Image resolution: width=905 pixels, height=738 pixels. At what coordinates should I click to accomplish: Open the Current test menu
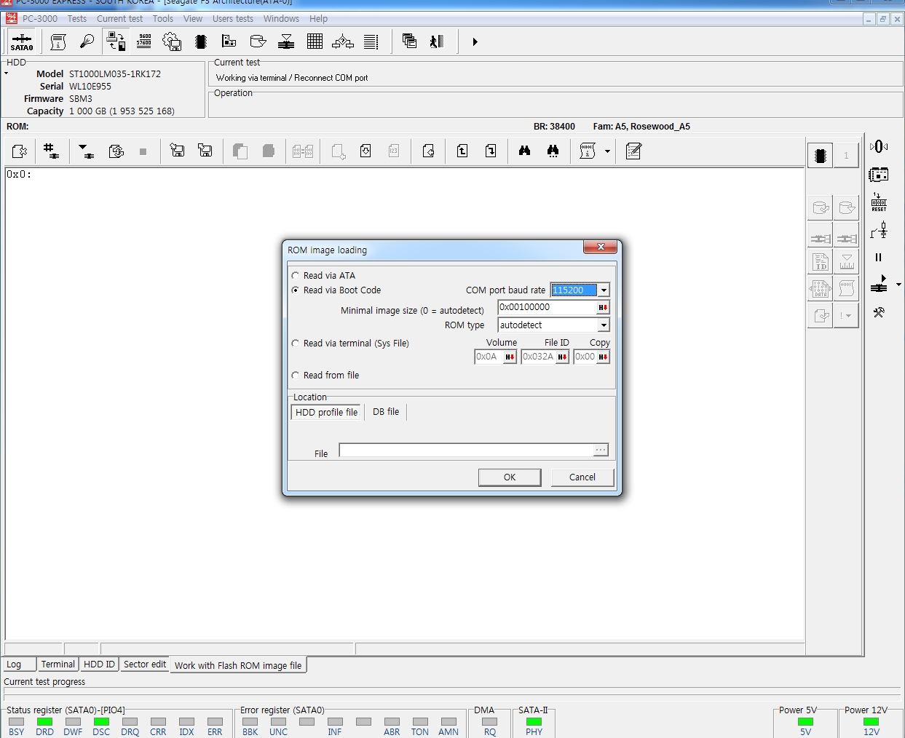point(119,19)
